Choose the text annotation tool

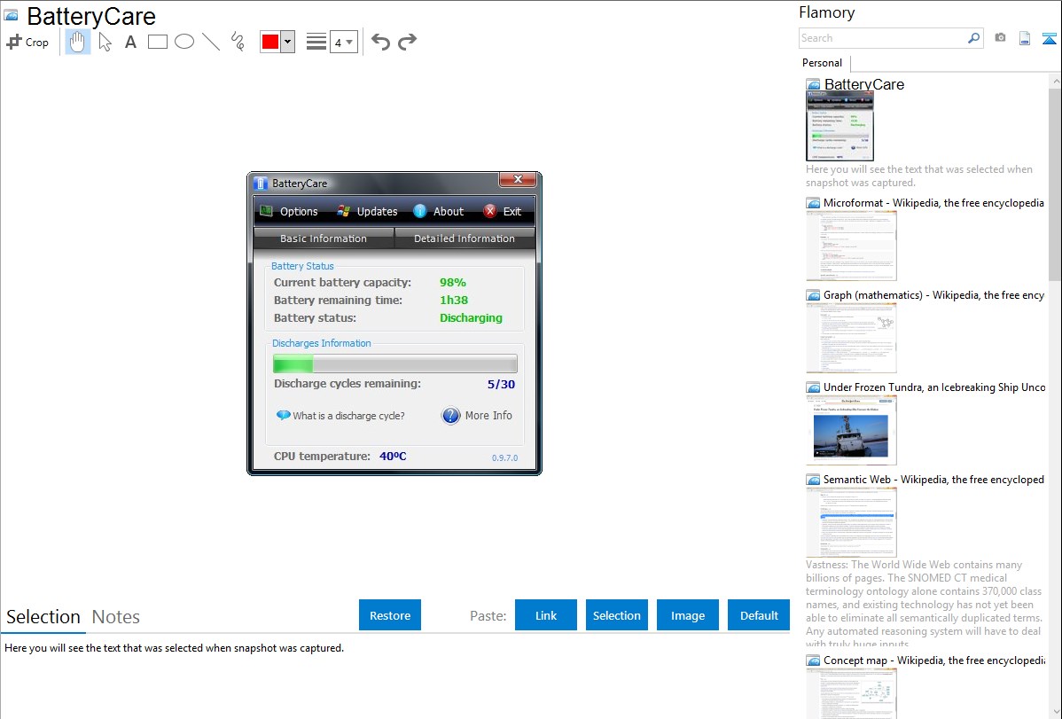[x=130, y=42]
